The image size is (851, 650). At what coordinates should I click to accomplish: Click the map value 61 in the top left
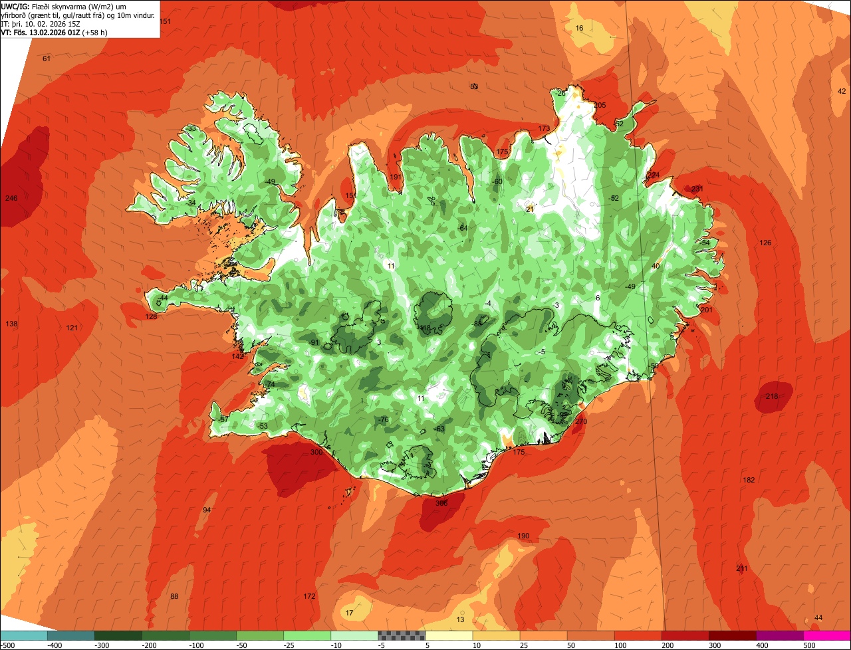tap(47, 58)
